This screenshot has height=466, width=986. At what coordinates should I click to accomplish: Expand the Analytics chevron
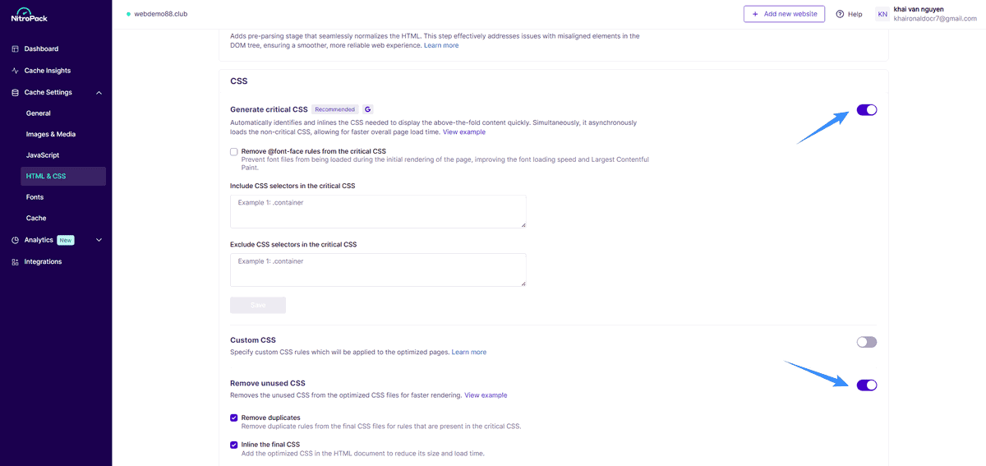99,240
